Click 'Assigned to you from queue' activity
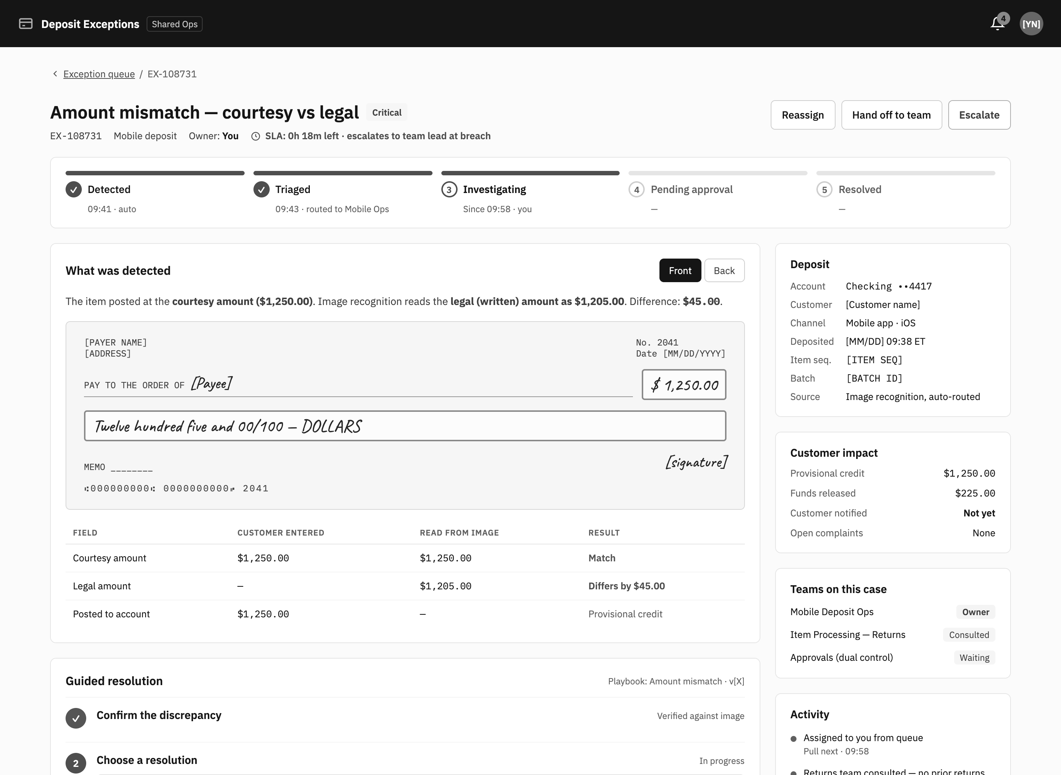Screen dimensions: 1061x775 click(863, 738)
